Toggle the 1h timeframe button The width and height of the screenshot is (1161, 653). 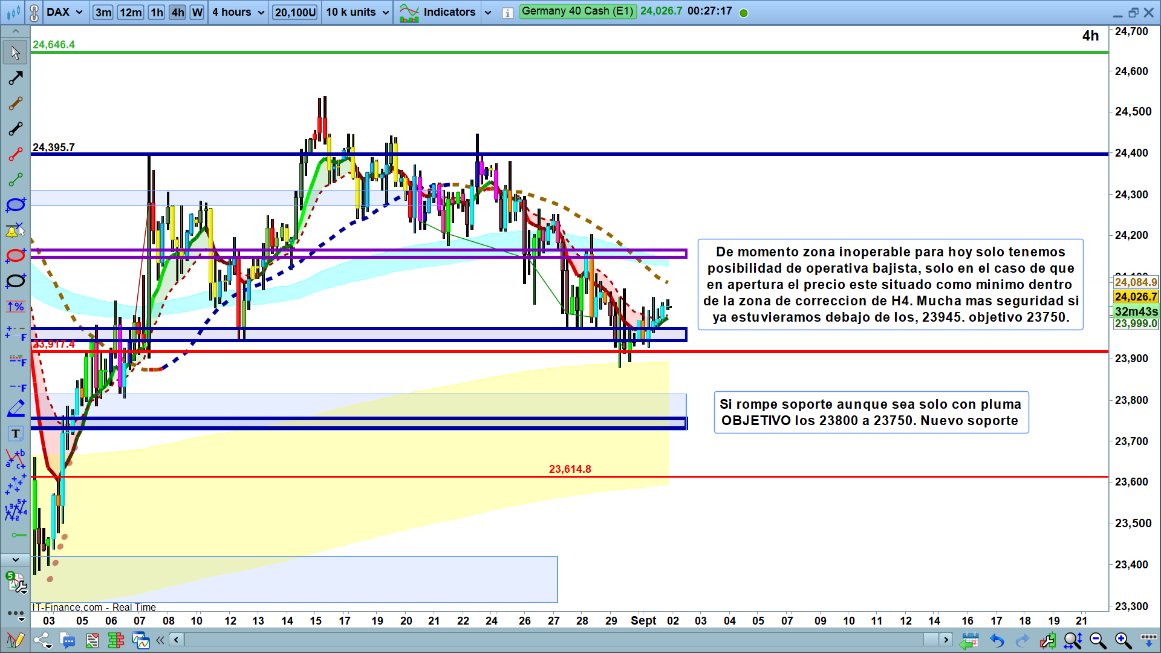pos(157,12)
